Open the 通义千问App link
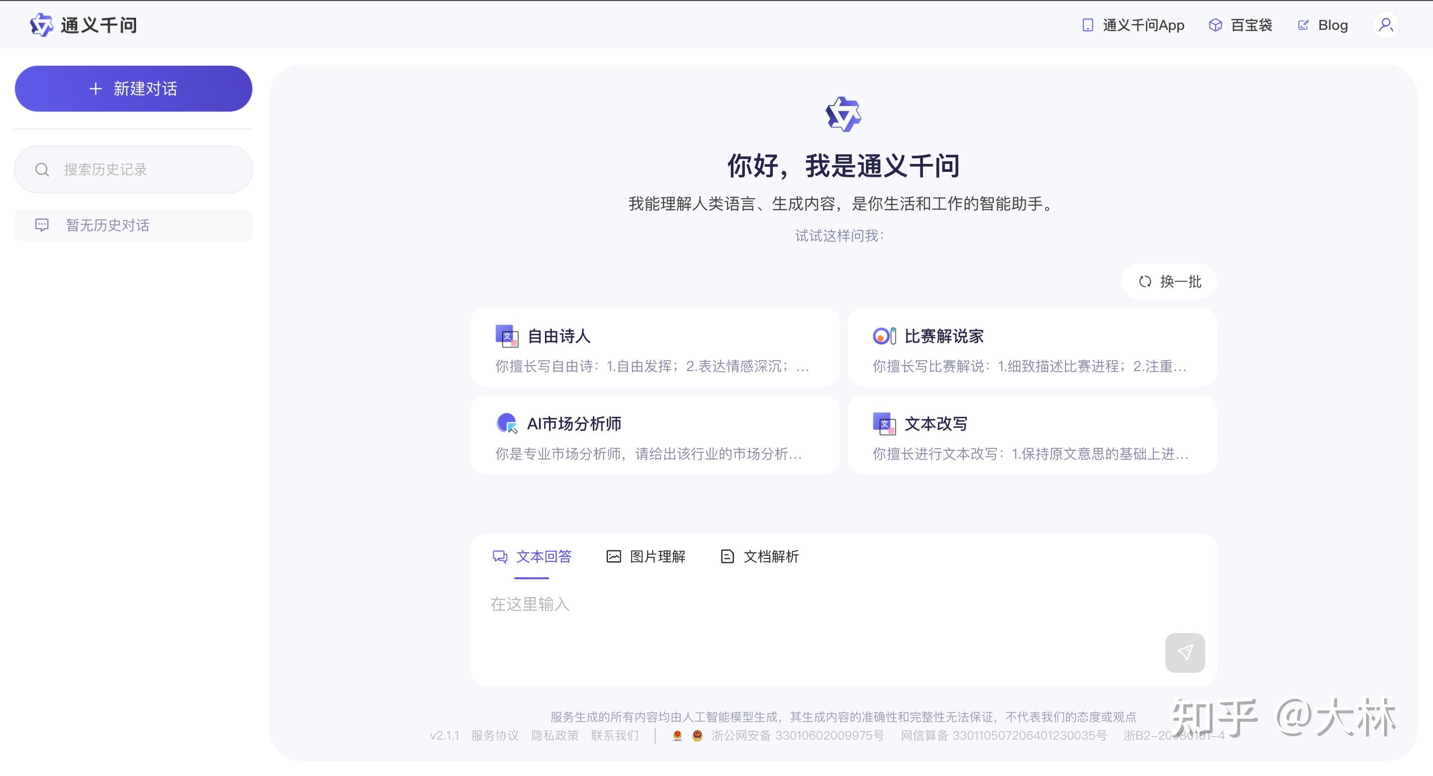The width and height of the screenshot is (1433, 776). pyautogui.click(x=1133, y=25)
